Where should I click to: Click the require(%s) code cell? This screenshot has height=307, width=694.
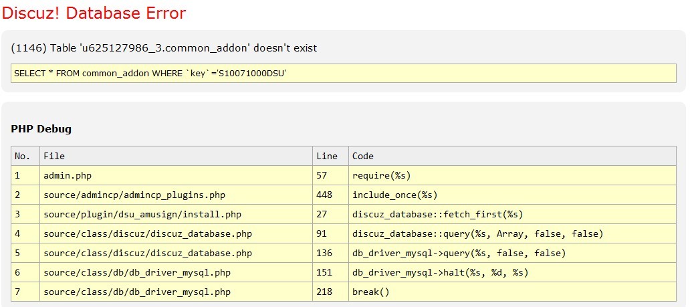(381, 175)
